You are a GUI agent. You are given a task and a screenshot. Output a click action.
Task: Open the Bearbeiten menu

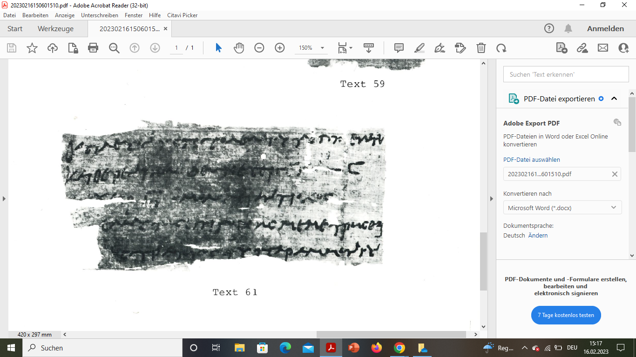35,15
